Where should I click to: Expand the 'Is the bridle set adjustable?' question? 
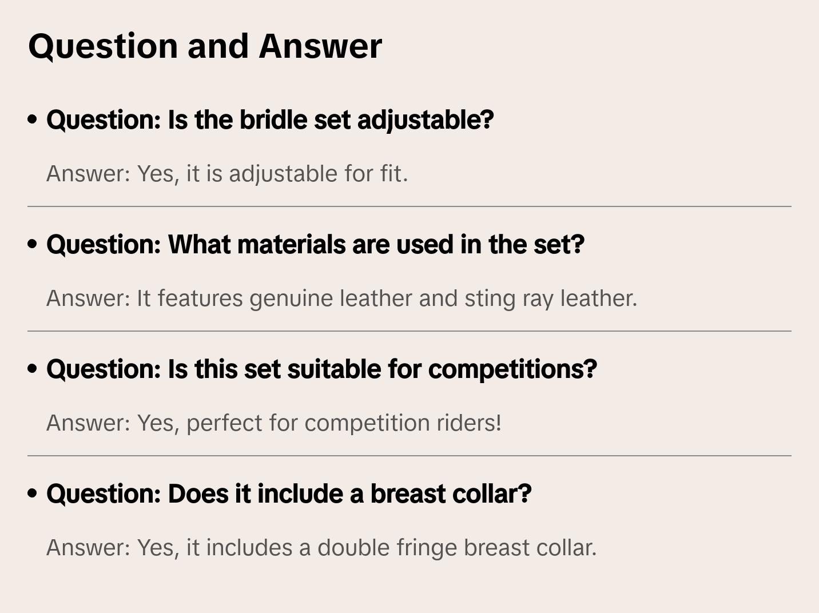(269, 120)
